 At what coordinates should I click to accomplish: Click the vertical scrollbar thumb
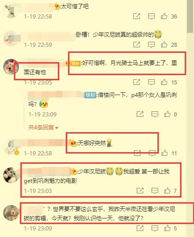[x=190, y=16]
